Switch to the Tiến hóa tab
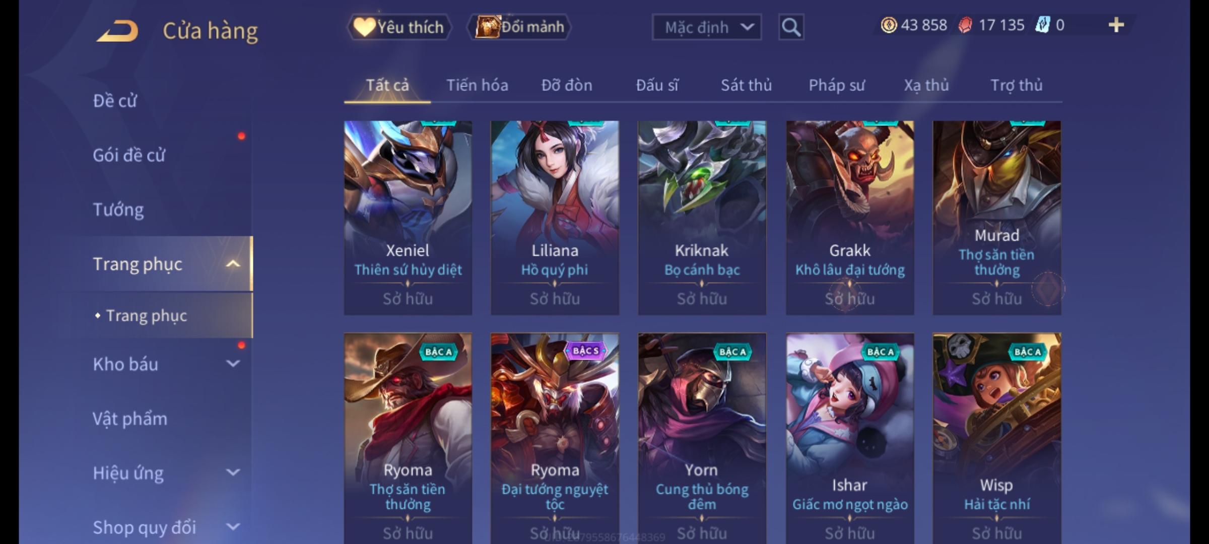The height and width of the screenshot is (544, 1209). point(477,85)
